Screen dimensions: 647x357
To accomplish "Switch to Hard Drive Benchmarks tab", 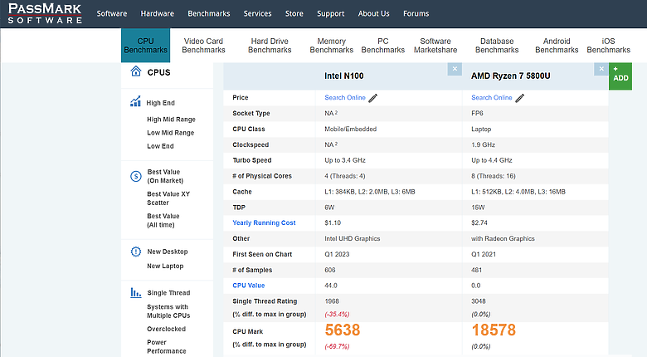I will point(270,46).
